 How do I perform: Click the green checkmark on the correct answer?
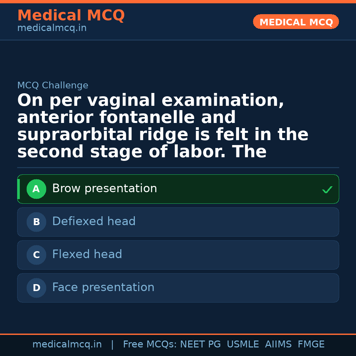click(x=327, y=190)
